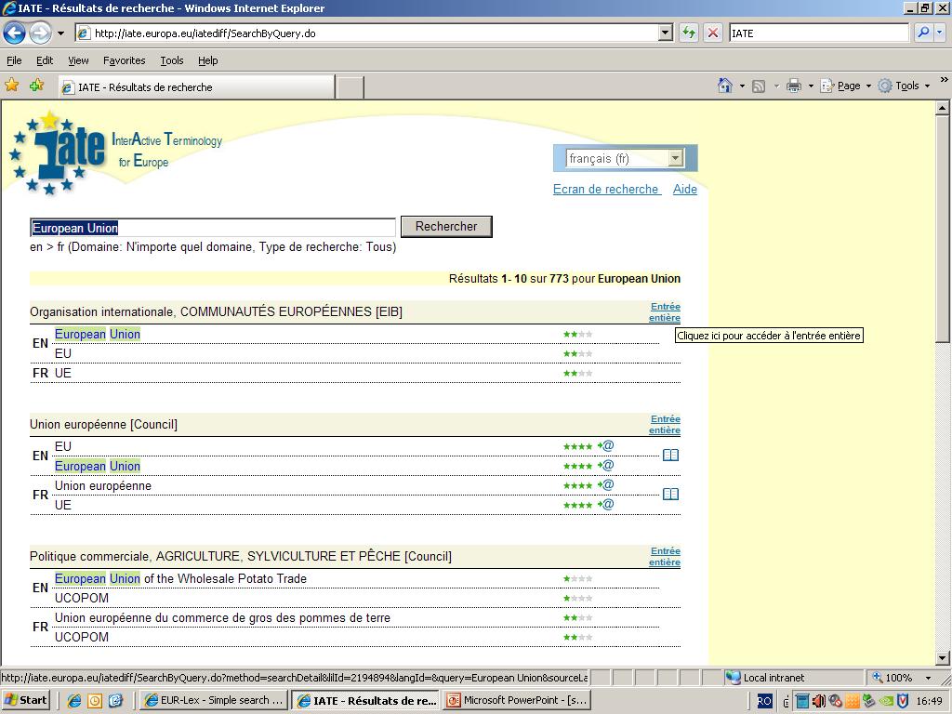Switch to Microsoft PowerPoint taskbar window
The width and height of the screenshot is (952, 714).
coord(518,700)
